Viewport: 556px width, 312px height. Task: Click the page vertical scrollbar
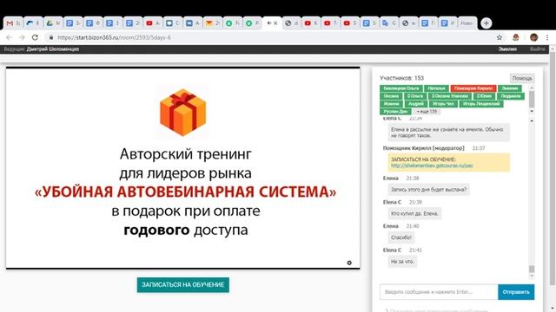pyautogui.click(x=553, y=170)
